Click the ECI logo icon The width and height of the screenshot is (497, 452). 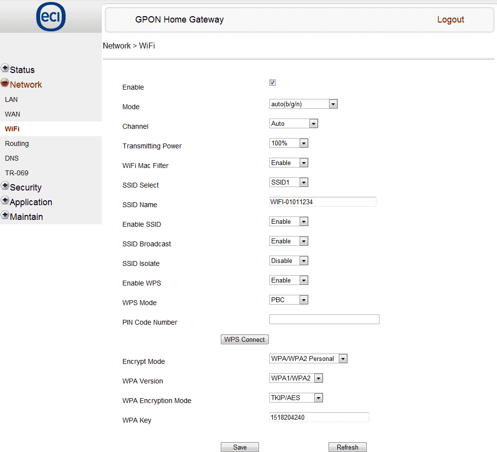pyautogui.click(x=50, y=18)
